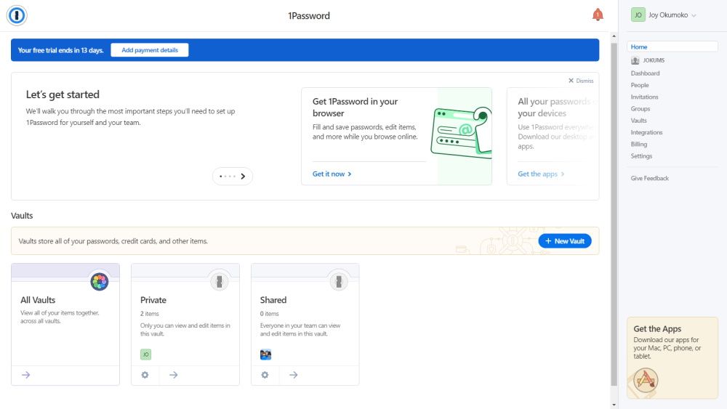The width and height of the screenshot is (727, 409).
Task: Click the 1Password page title
Action: click(309, 15)
